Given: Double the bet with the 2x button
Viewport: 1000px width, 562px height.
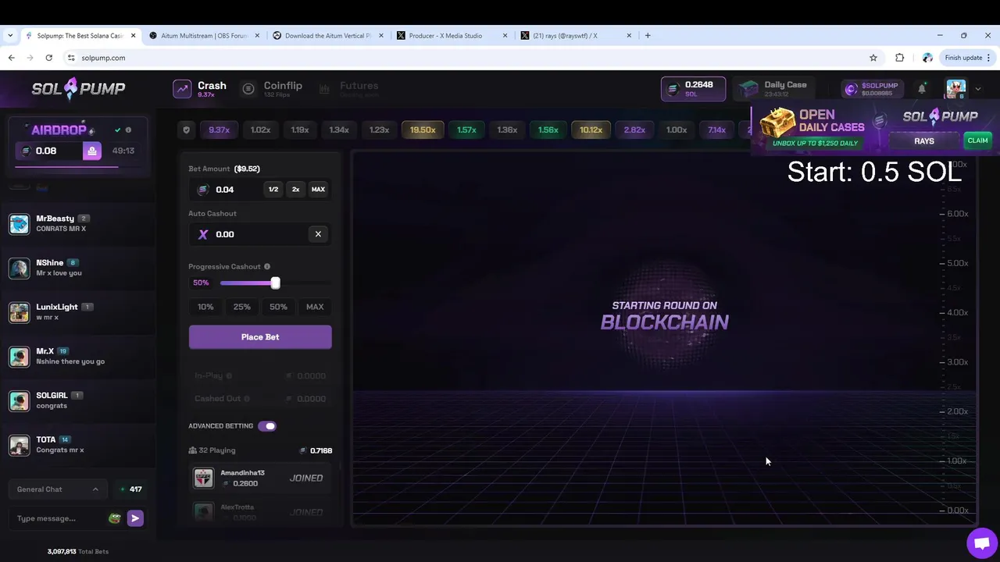Looking at the screenshot, I should coord(295,189).
